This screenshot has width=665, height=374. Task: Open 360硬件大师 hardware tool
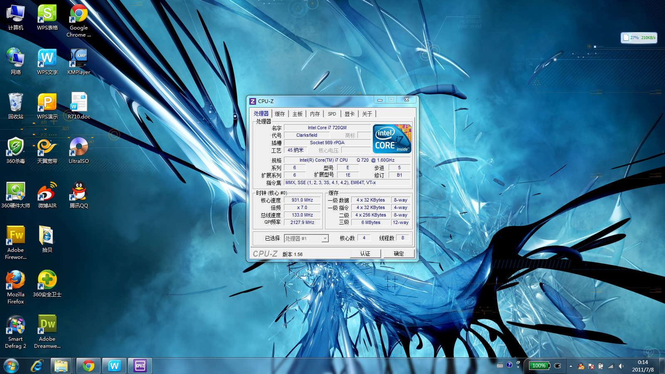pos(16,194)
